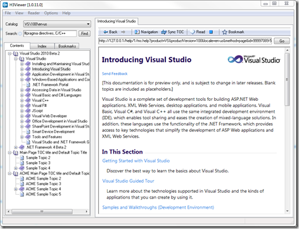Click the horizontal scrollbar thumb in tree panel
The image size is (299, 229).
point(42,211)
